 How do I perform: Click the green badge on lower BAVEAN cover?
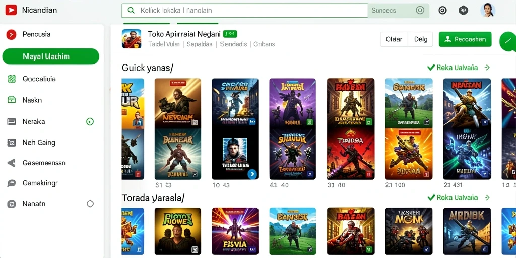coord(368,249)
